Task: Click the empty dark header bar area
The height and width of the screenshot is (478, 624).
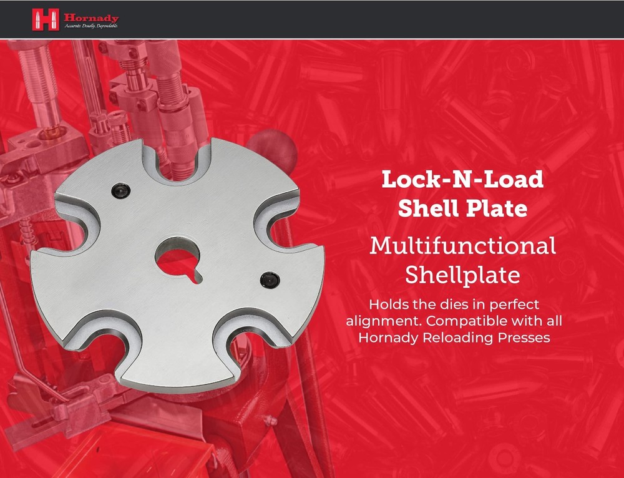Action: (374, 19)
